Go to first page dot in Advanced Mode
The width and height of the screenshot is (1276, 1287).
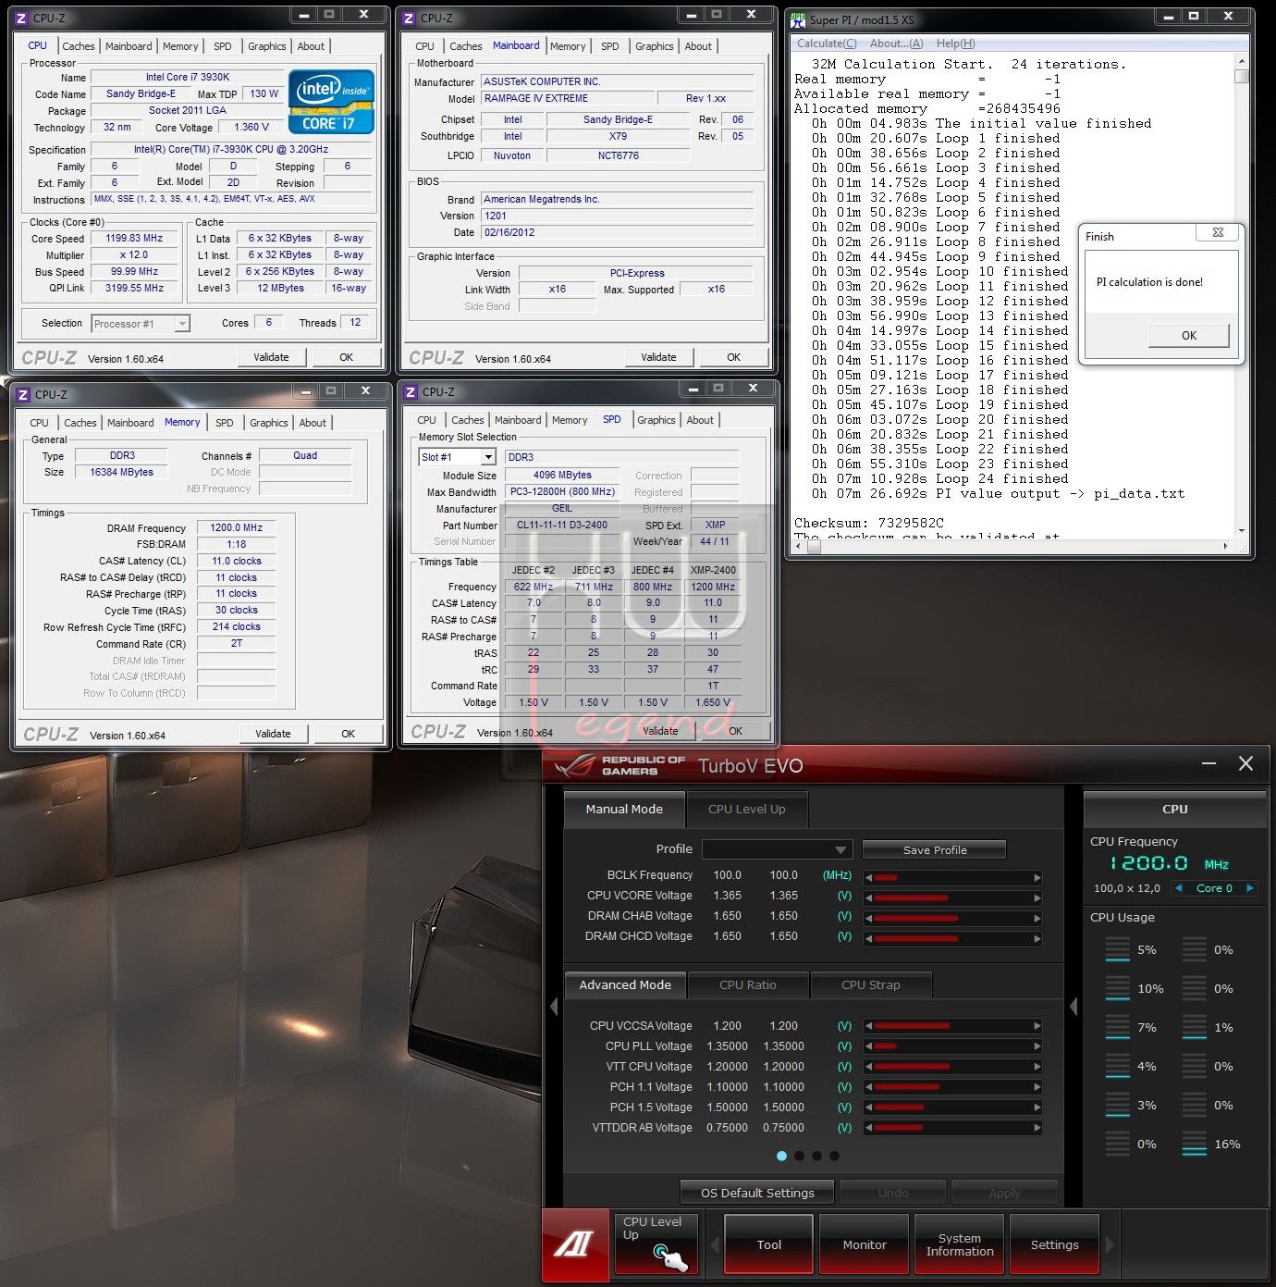[782, 1156]
